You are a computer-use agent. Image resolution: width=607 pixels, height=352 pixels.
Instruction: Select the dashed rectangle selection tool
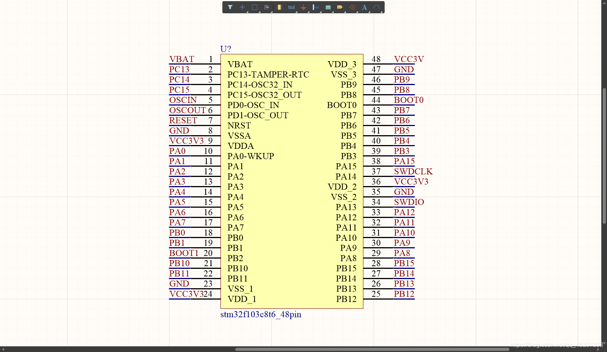[x=255, y=7]
